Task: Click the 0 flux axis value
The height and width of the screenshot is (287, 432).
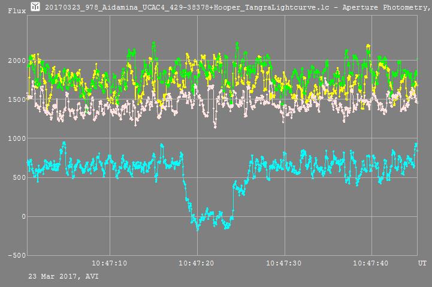Action: pos(24,217)
